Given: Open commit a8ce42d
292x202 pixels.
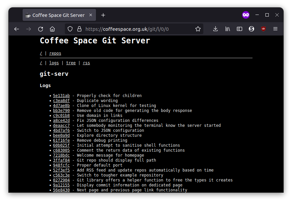Looking at the screenshot, I should (61, 121).
